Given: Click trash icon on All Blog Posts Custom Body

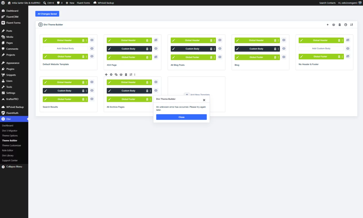Looking at the screenshot, I should click(211, 49).
